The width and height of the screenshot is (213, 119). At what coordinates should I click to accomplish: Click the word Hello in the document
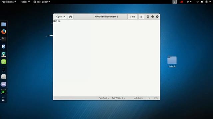57,21
